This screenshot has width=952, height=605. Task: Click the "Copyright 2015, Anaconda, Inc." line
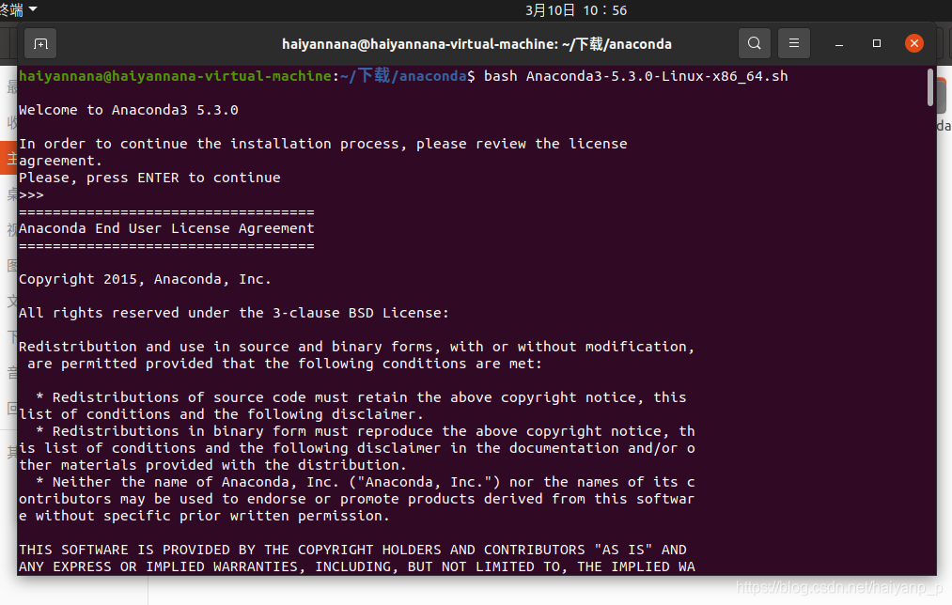point(145,279)
